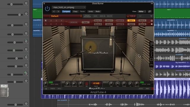Open the View Editor dropdown
190x107 pixels.
142,11
